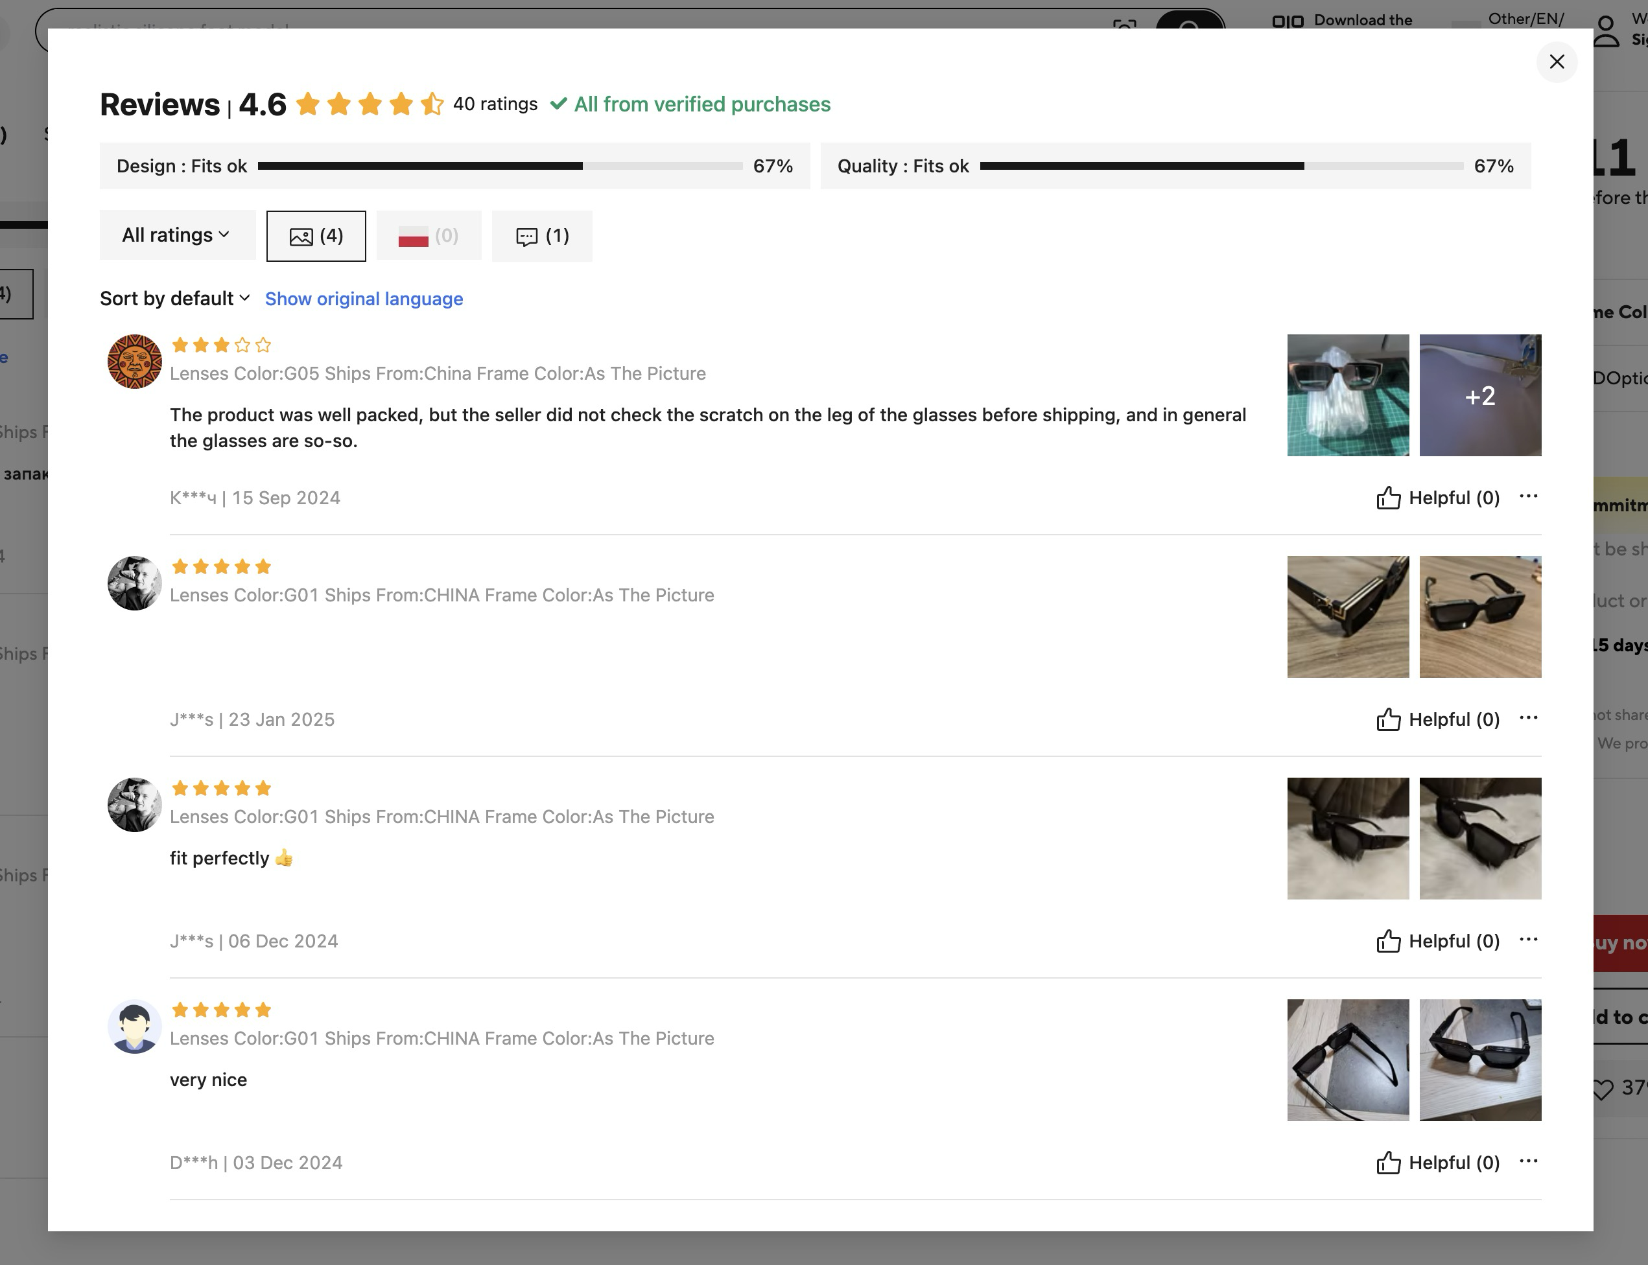Image resolution: width=1648 pixels, height=1265 pixels.
Task: Mark K***ч review as Helpful
Action: (x=1438, y=498)
